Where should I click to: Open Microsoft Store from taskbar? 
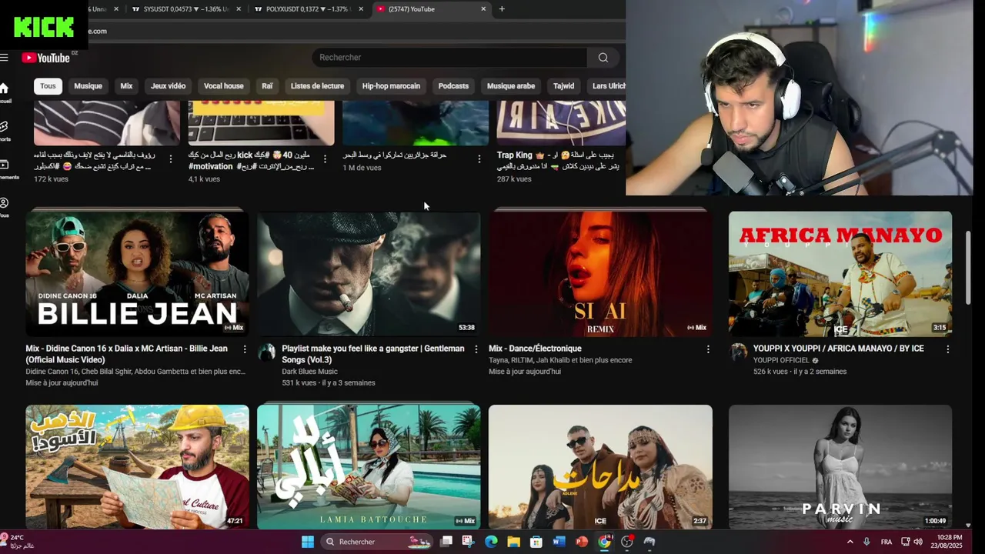[x=536, y=542]
